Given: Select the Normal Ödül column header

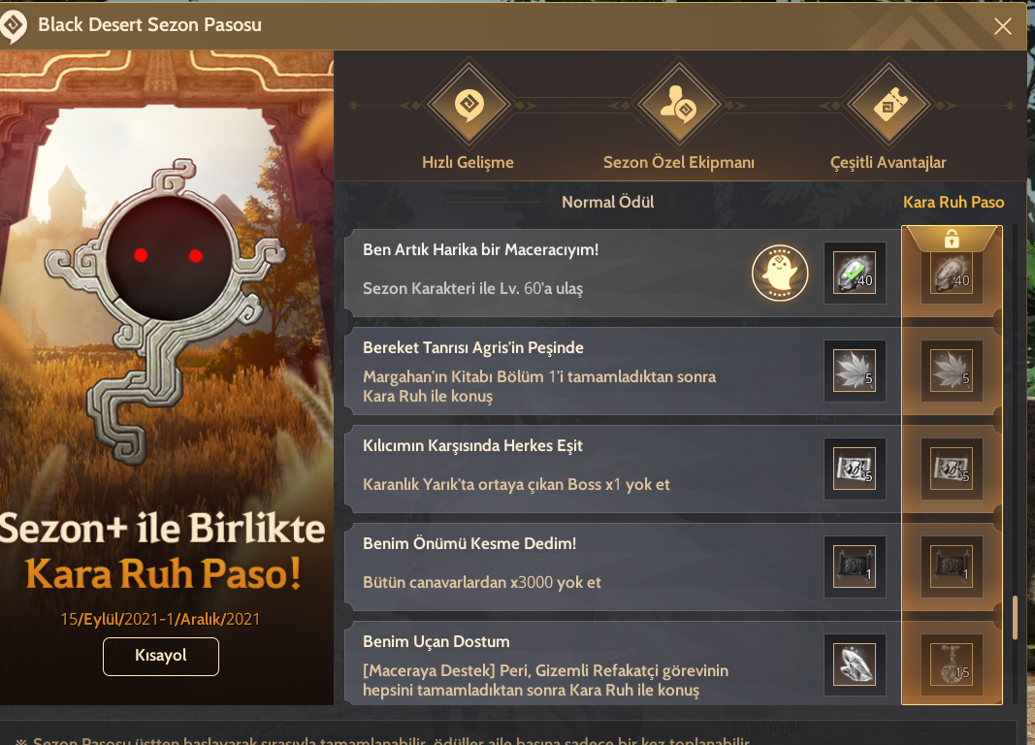Looking at the screenshot, I should click(x=607, y=202).
